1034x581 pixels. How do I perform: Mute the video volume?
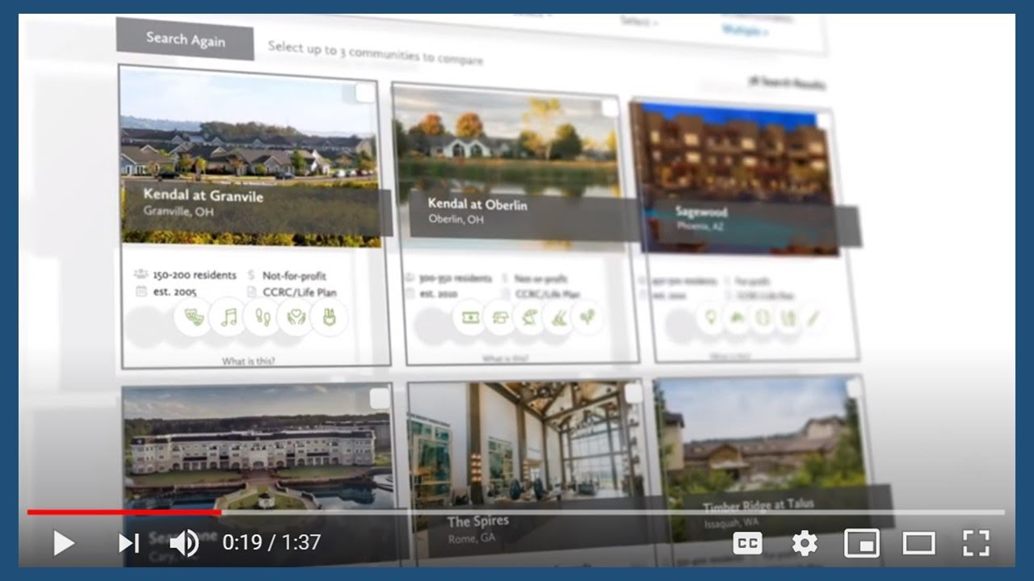point(184,543)
